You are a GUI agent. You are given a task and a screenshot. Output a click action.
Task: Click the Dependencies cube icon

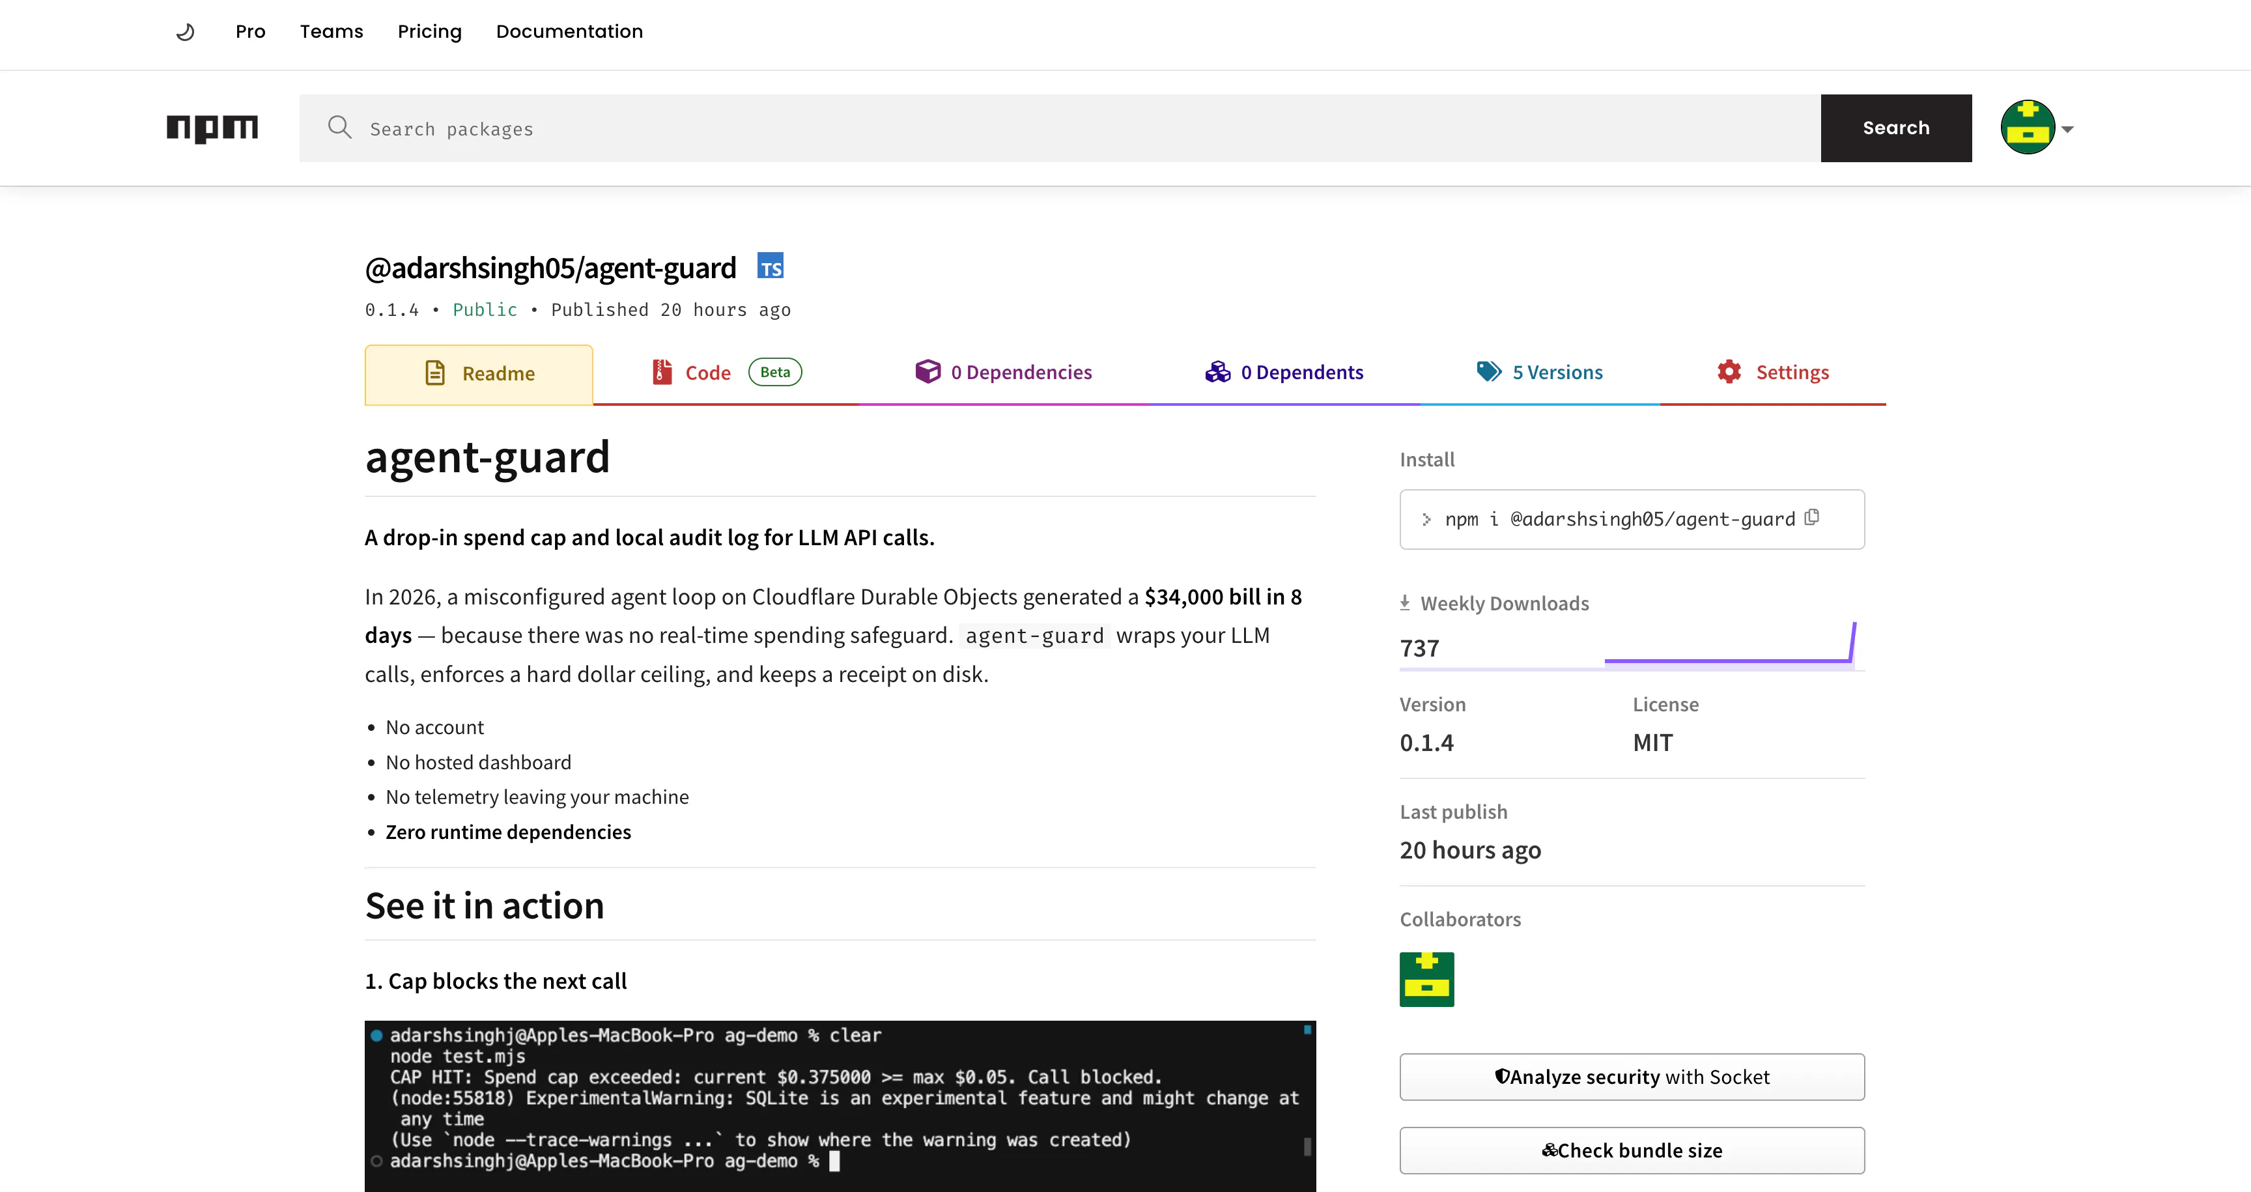927,371
